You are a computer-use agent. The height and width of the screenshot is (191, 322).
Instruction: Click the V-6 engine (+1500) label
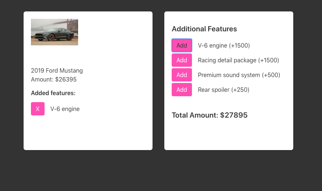[224, 45]
